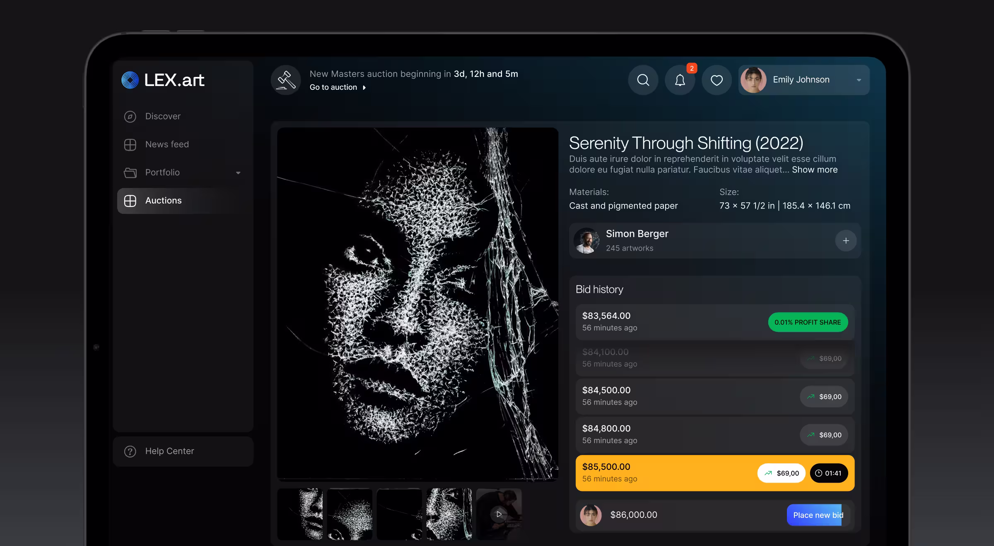Image resolution: width=994 pixels, height=546 pixels.
Task: Open the Help Center question mark icon
Action: coord(130,451)
